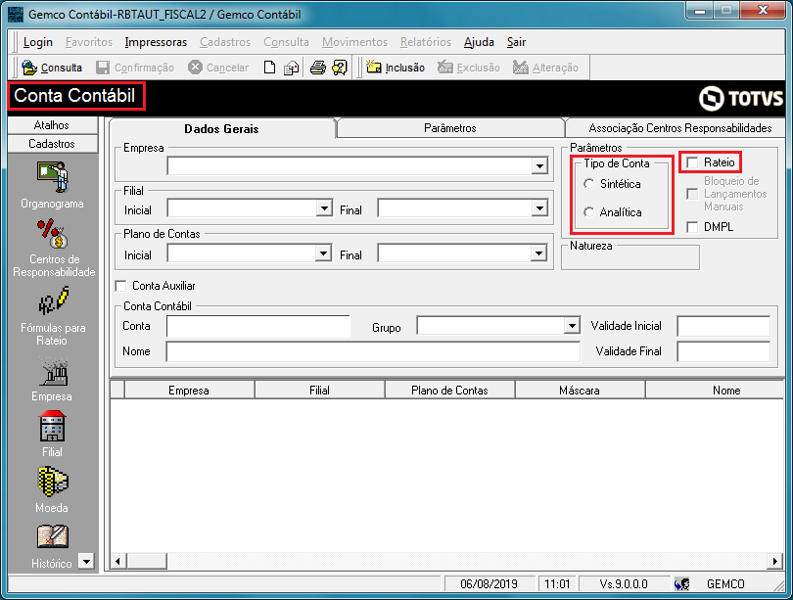Image resolution: width=793 pixels, height=600 pixels.
Task: Switch to the Dados Gerais tab
Action: tap(221, 128)
